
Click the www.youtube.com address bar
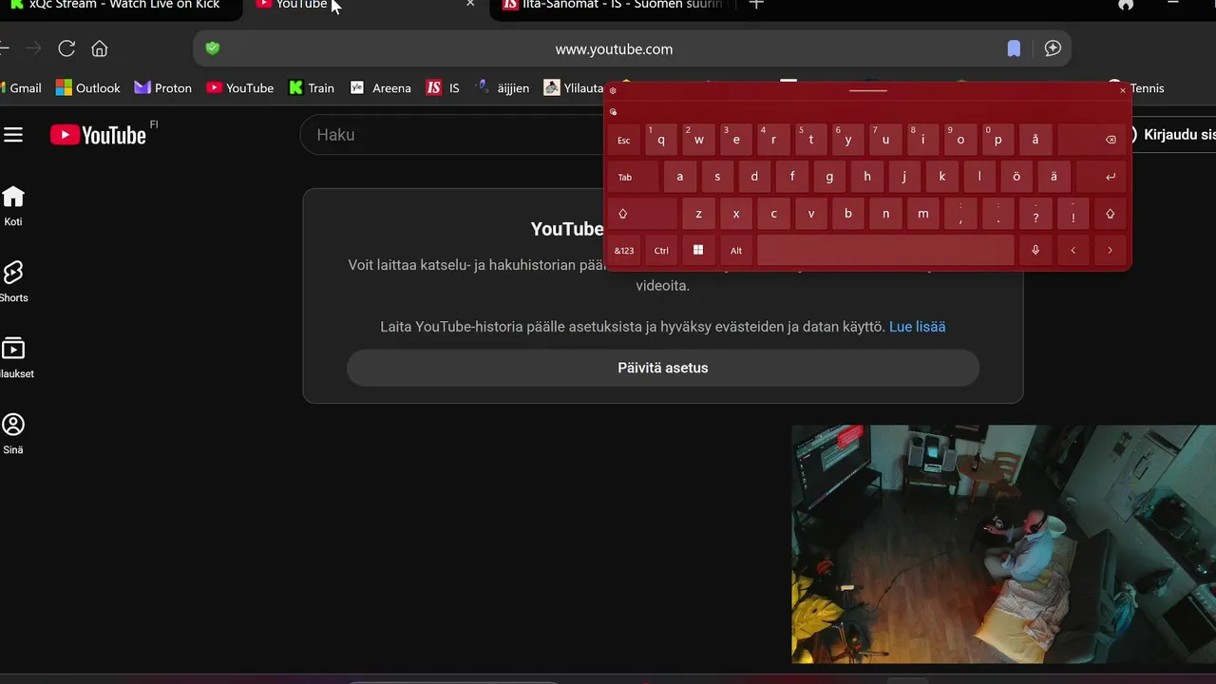pyautogui.click(x=614, y=48)
